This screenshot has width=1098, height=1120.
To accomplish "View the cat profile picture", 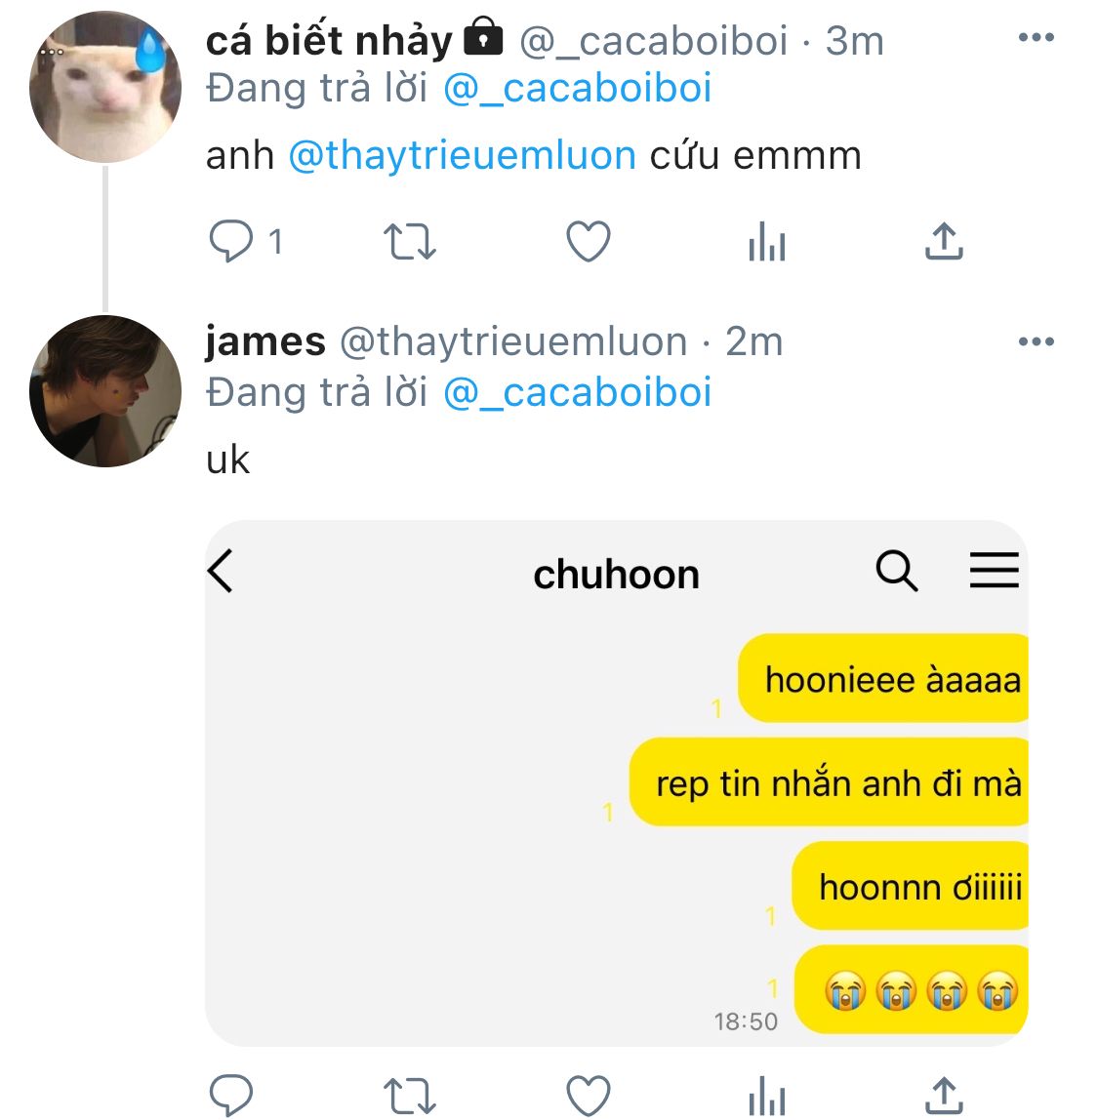I will coord(105,87).
